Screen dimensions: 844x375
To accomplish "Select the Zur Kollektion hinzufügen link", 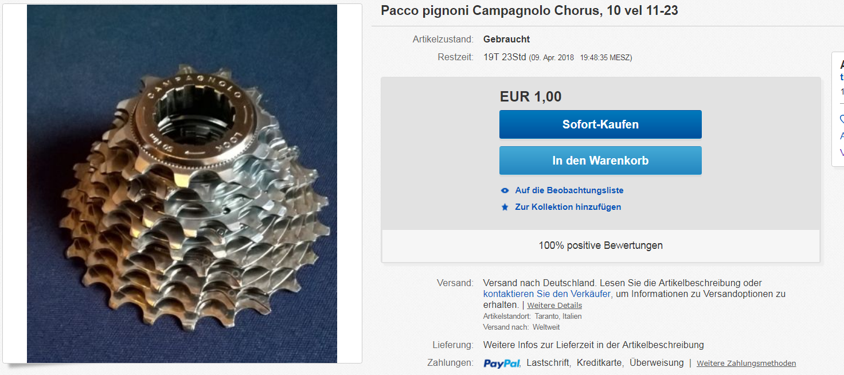I will click(x=568, y=207).
